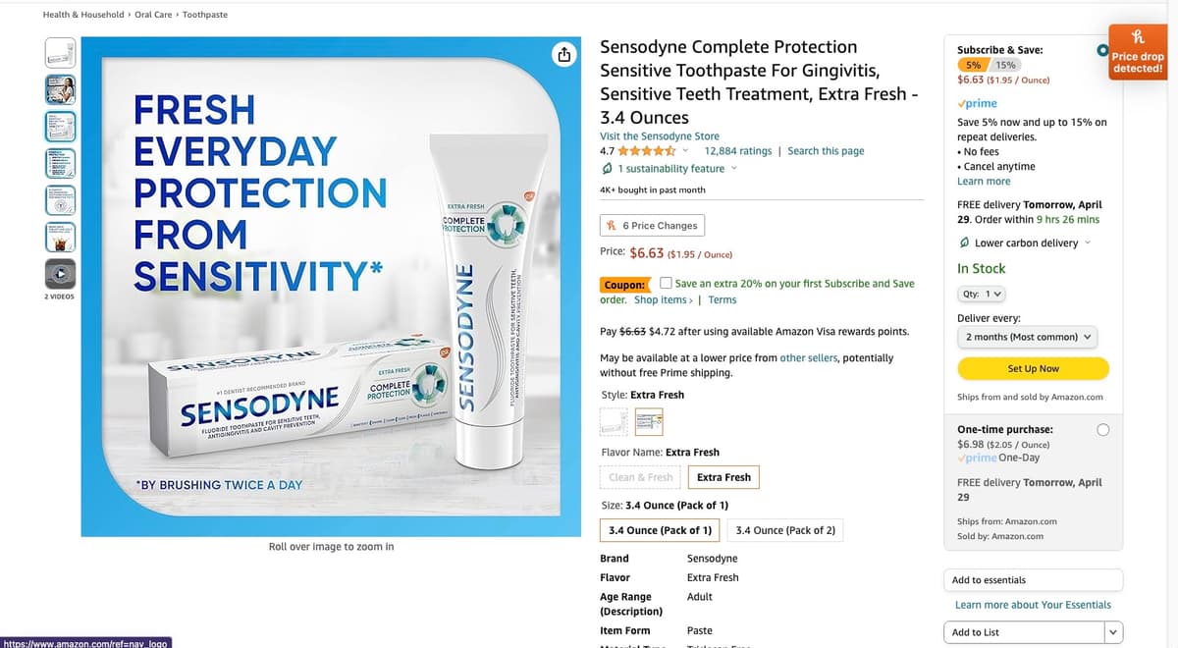Click the share icon on product image
The height and width of the screenshot is (648, 1178).
click(x=564, y=55)
